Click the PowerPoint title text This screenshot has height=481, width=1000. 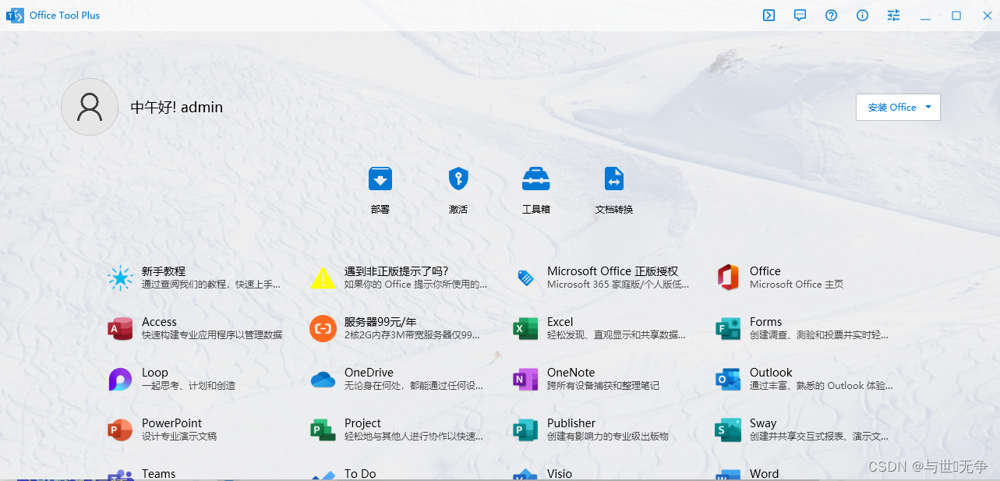pyautogui.click(x=171, y=423)
